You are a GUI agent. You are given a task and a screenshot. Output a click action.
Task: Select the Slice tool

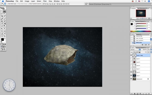(x=5, y=16)
